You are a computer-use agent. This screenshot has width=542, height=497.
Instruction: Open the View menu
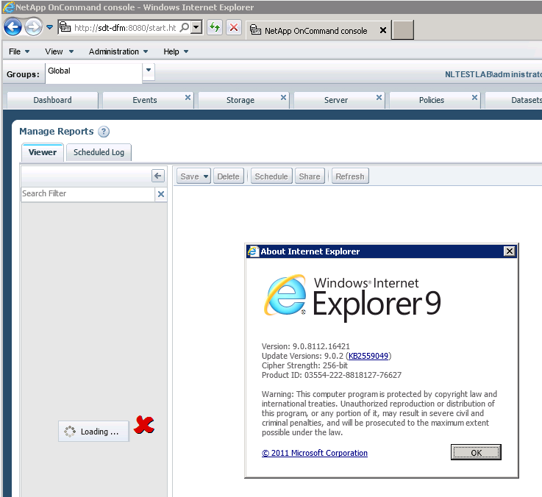(59, 51)
